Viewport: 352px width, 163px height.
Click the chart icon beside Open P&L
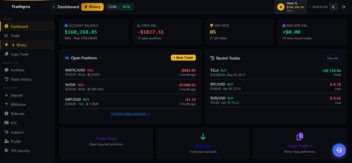click(139, 25)
